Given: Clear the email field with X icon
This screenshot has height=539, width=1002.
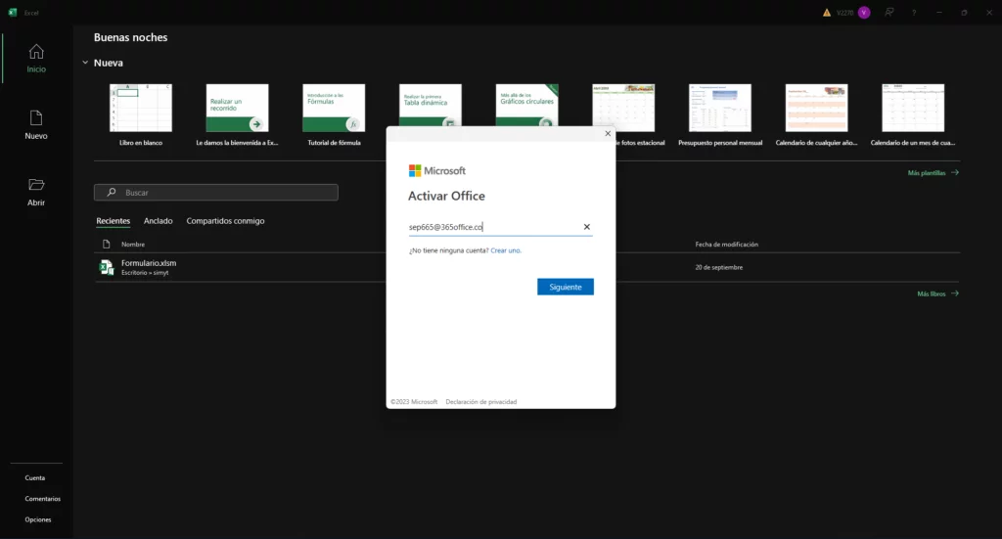Looking at the screenshot, I should 587,227.
